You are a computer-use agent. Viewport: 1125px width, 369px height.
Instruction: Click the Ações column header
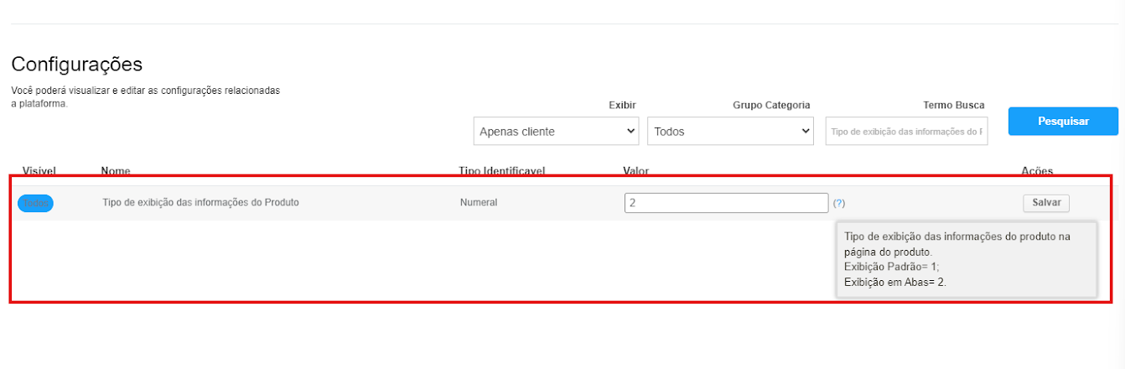(x=1036, y=171)
